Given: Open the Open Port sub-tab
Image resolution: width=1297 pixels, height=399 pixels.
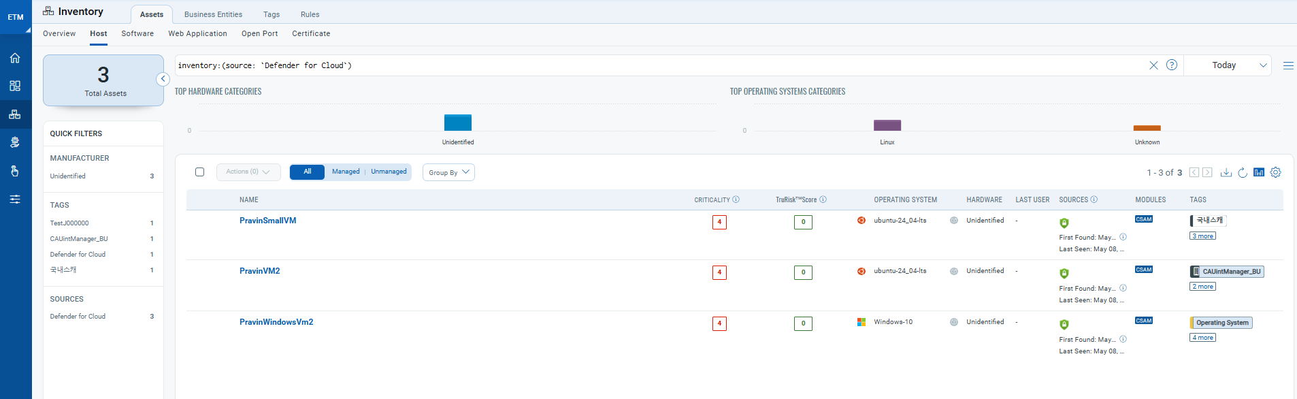Looking at the screenshot, I should (x=259, y=33).
